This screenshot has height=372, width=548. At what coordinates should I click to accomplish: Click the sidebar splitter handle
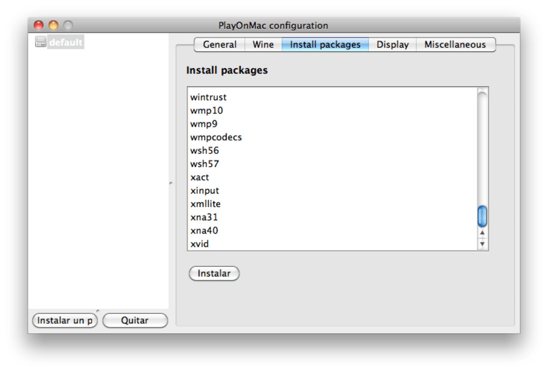pyautogui.click(x=171, y=183)
